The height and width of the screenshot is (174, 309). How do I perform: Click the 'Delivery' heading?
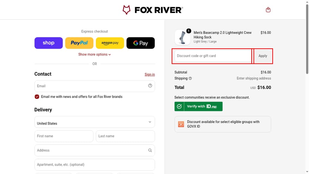pos(43,110)
